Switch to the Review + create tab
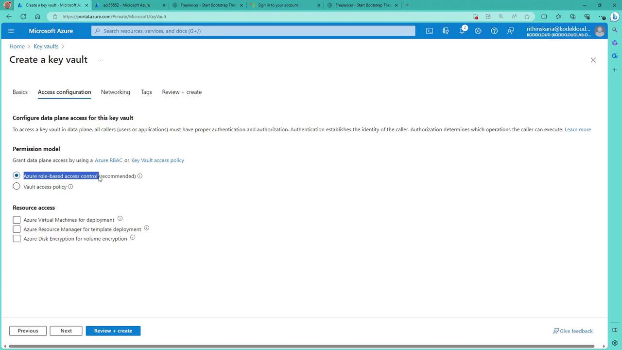Screen dimensions: 622x350 tap(182, 92)
